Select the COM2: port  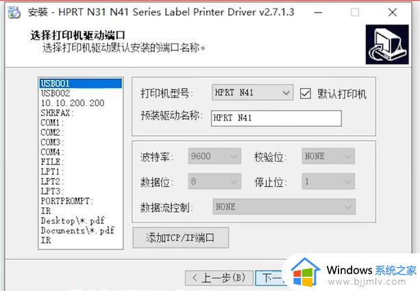(81, 133)
